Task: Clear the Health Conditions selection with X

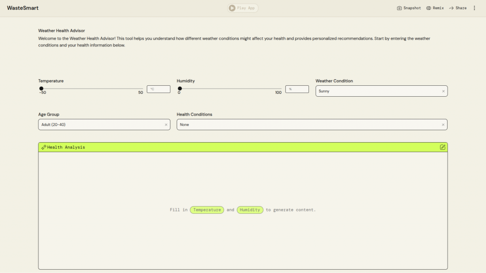Action: [x=443, y=125]
